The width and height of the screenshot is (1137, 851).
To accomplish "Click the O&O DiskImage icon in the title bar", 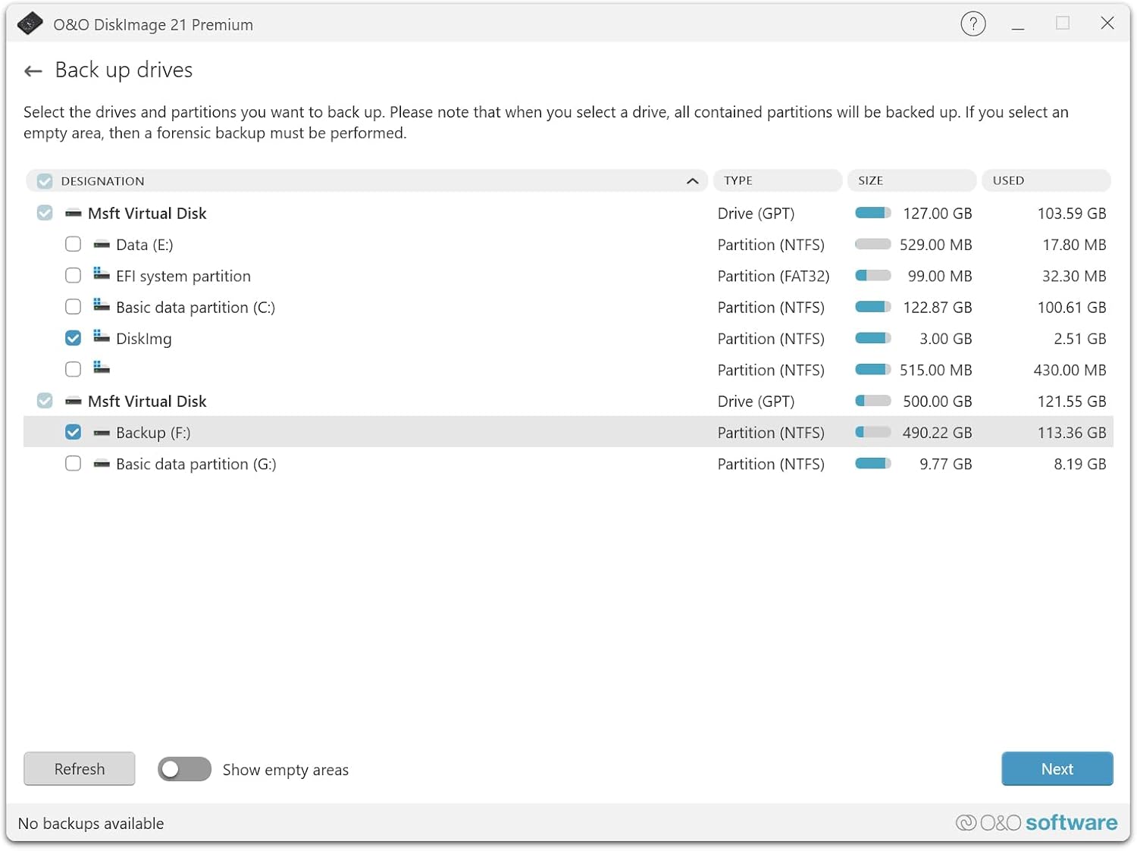I will 30,23.
